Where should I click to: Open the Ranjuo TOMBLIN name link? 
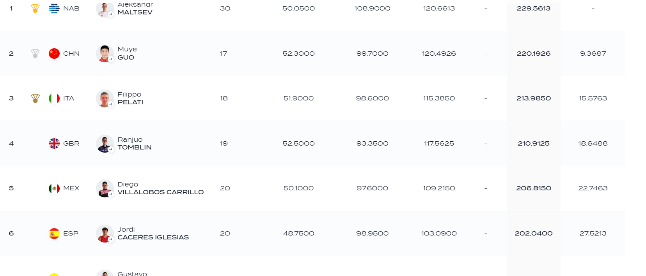click(x=135, y=143)
